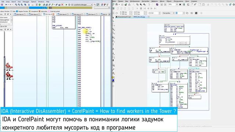The image size is (235, 132).
Task: Switch to the IDA View-D tab
Action: 34,14
